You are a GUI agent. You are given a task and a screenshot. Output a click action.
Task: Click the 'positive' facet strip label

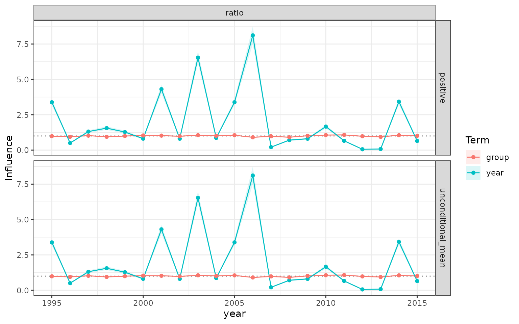(x=443, y=87)
